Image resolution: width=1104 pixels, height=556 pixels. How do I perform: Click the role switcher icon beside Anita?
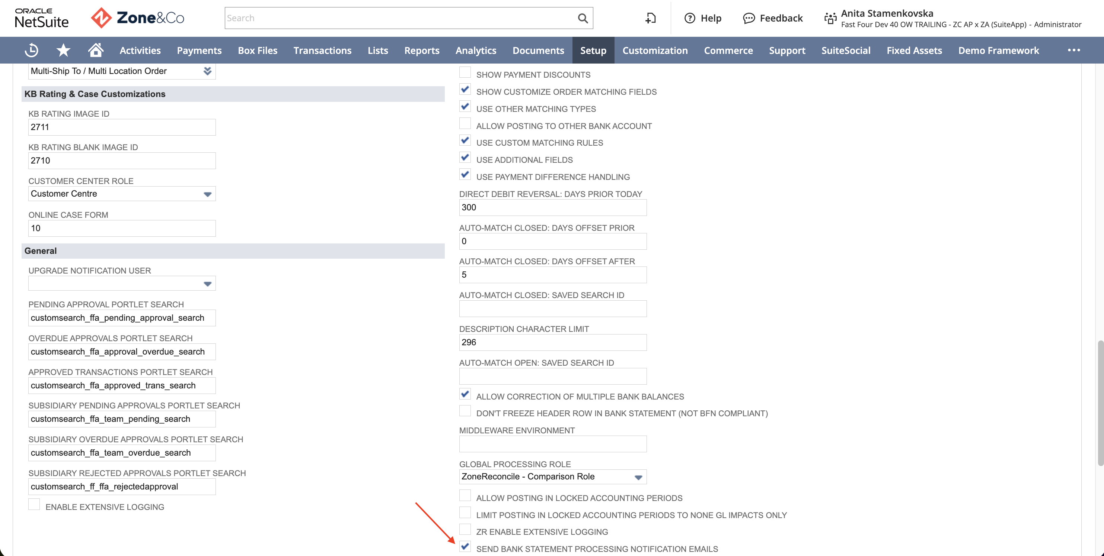[x=830, y=18]
